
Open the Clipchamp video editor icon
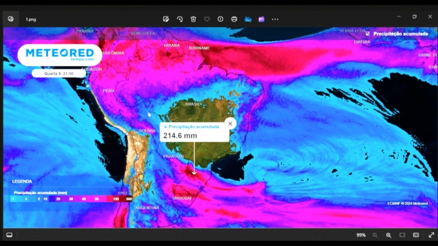click(262, 19)
